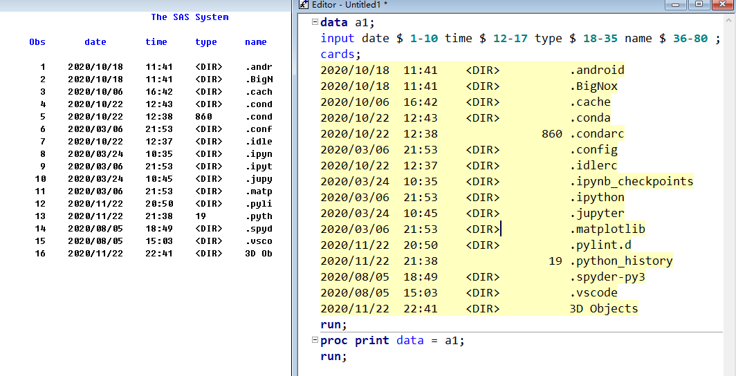Screen dimensions: 736x376
Task: Click '.idlerc' in the editor data lines
Action: click(x=594, y=165)
